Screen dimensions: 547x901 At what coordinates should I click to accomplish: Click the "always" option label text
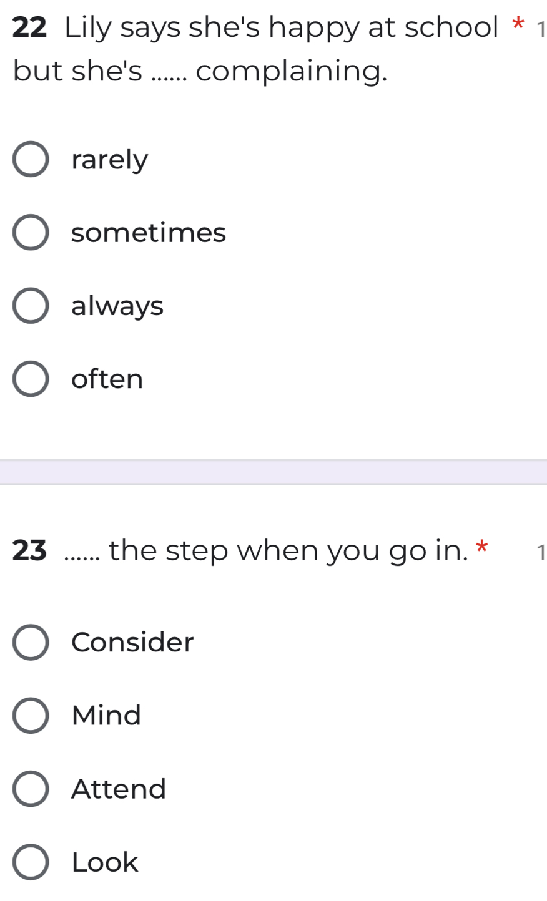point(117,305)
